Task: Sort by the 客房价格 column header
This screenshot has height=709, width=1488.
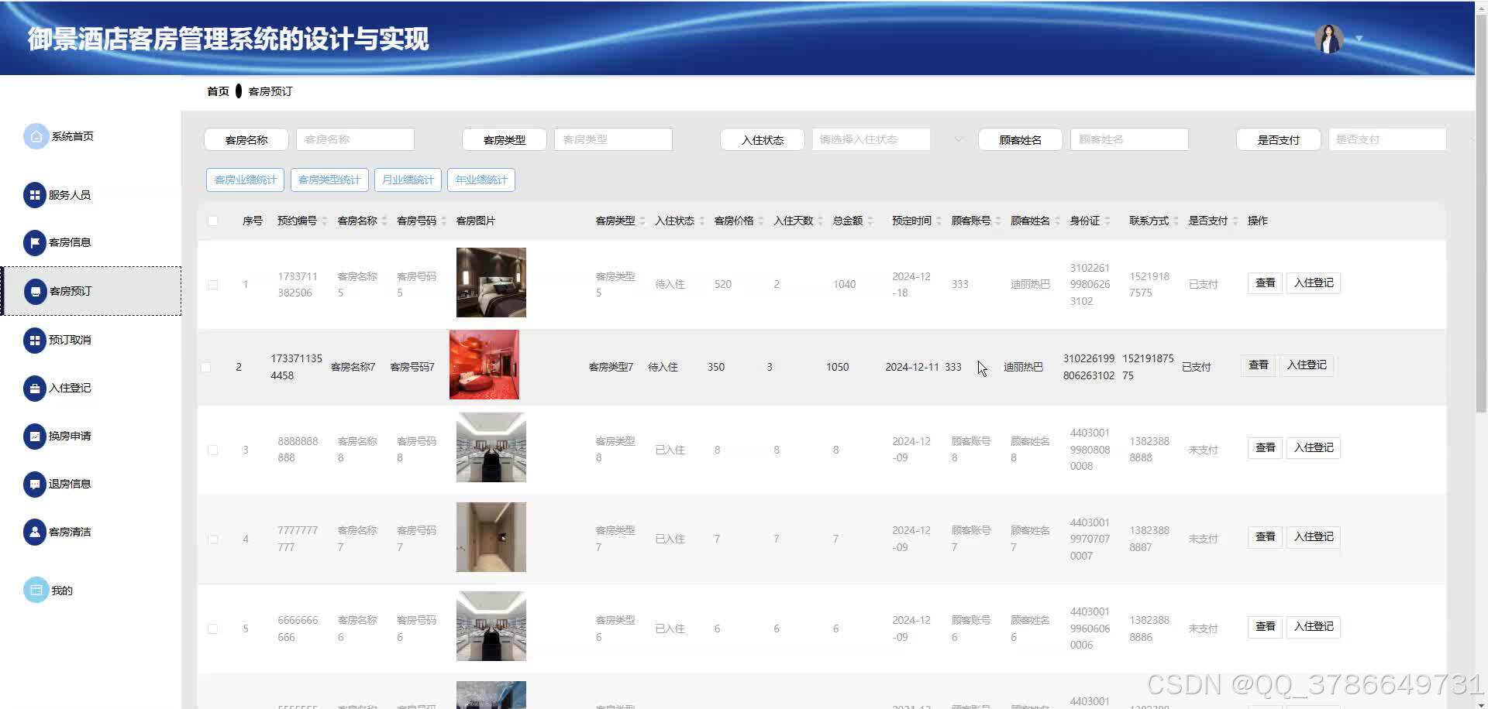Action: [734, 221]
